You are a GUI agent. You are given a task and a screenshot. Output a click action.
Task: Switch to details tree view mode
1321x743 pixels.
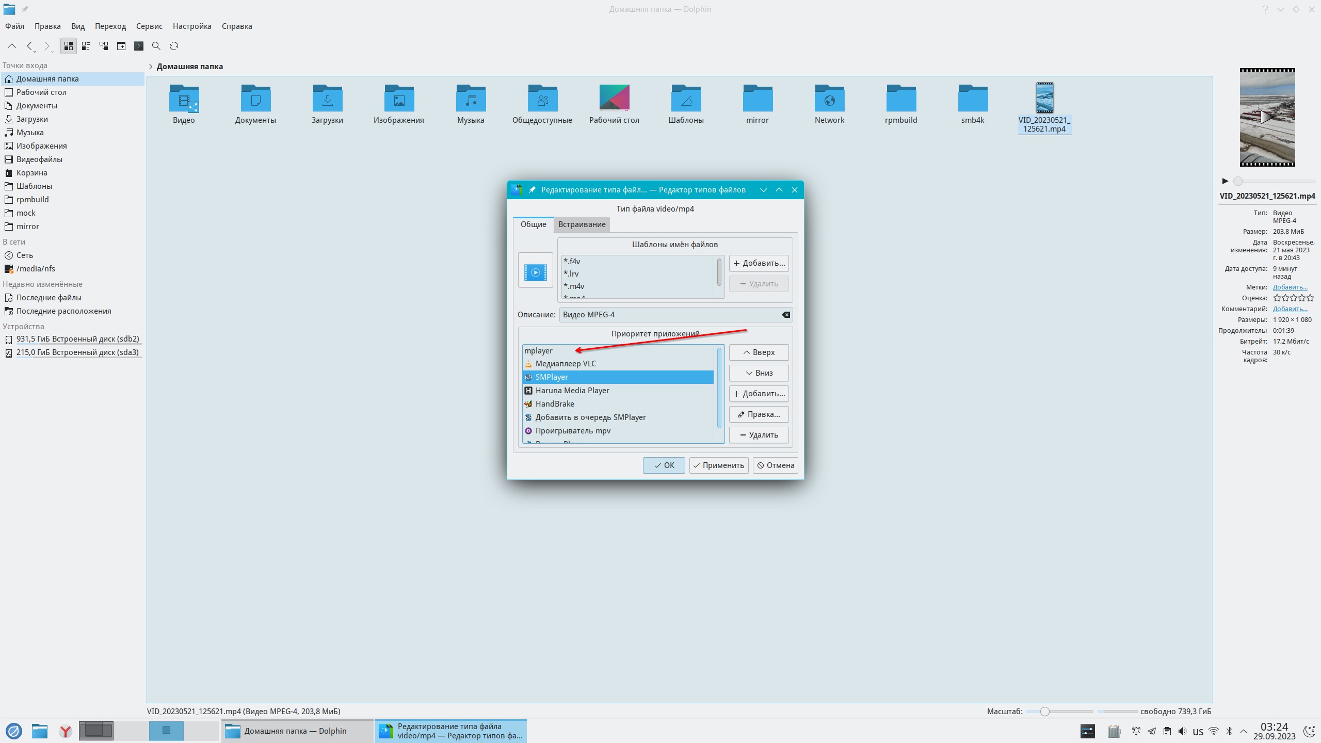[x=104, y=46]
